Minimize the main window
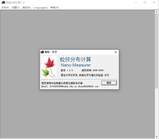 click(x=136, y=2)
